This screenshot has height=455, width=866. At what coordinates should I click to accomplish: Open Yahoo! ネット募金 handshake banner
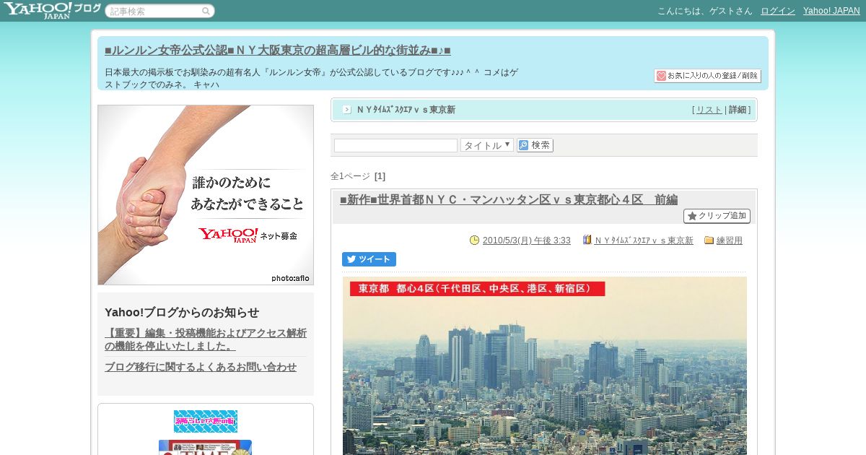click(206, 195)
